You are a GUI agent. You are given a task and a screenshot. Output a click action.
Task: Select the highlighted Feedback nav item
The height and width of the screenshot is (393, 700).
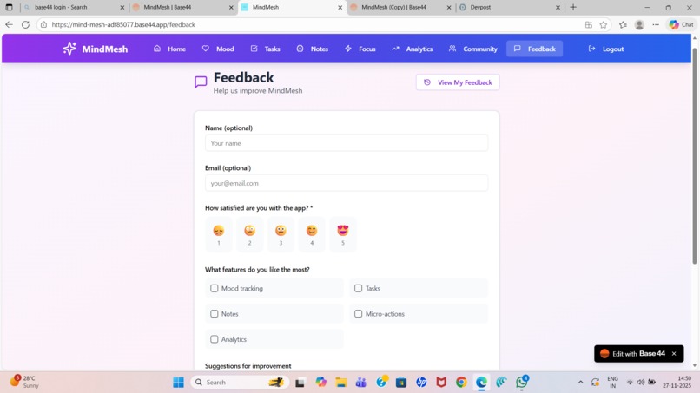[534, 49]
